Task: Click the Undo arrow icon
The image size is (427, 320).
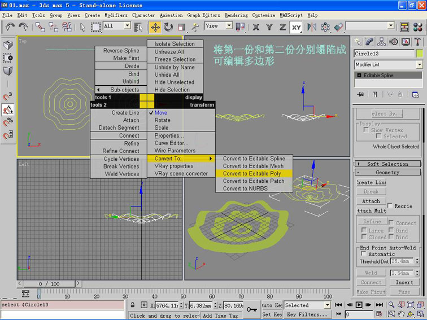Action: 10,27
